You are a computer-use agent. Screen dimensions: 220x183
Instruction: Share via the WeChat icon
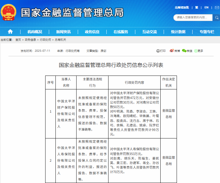click(184, 51)
